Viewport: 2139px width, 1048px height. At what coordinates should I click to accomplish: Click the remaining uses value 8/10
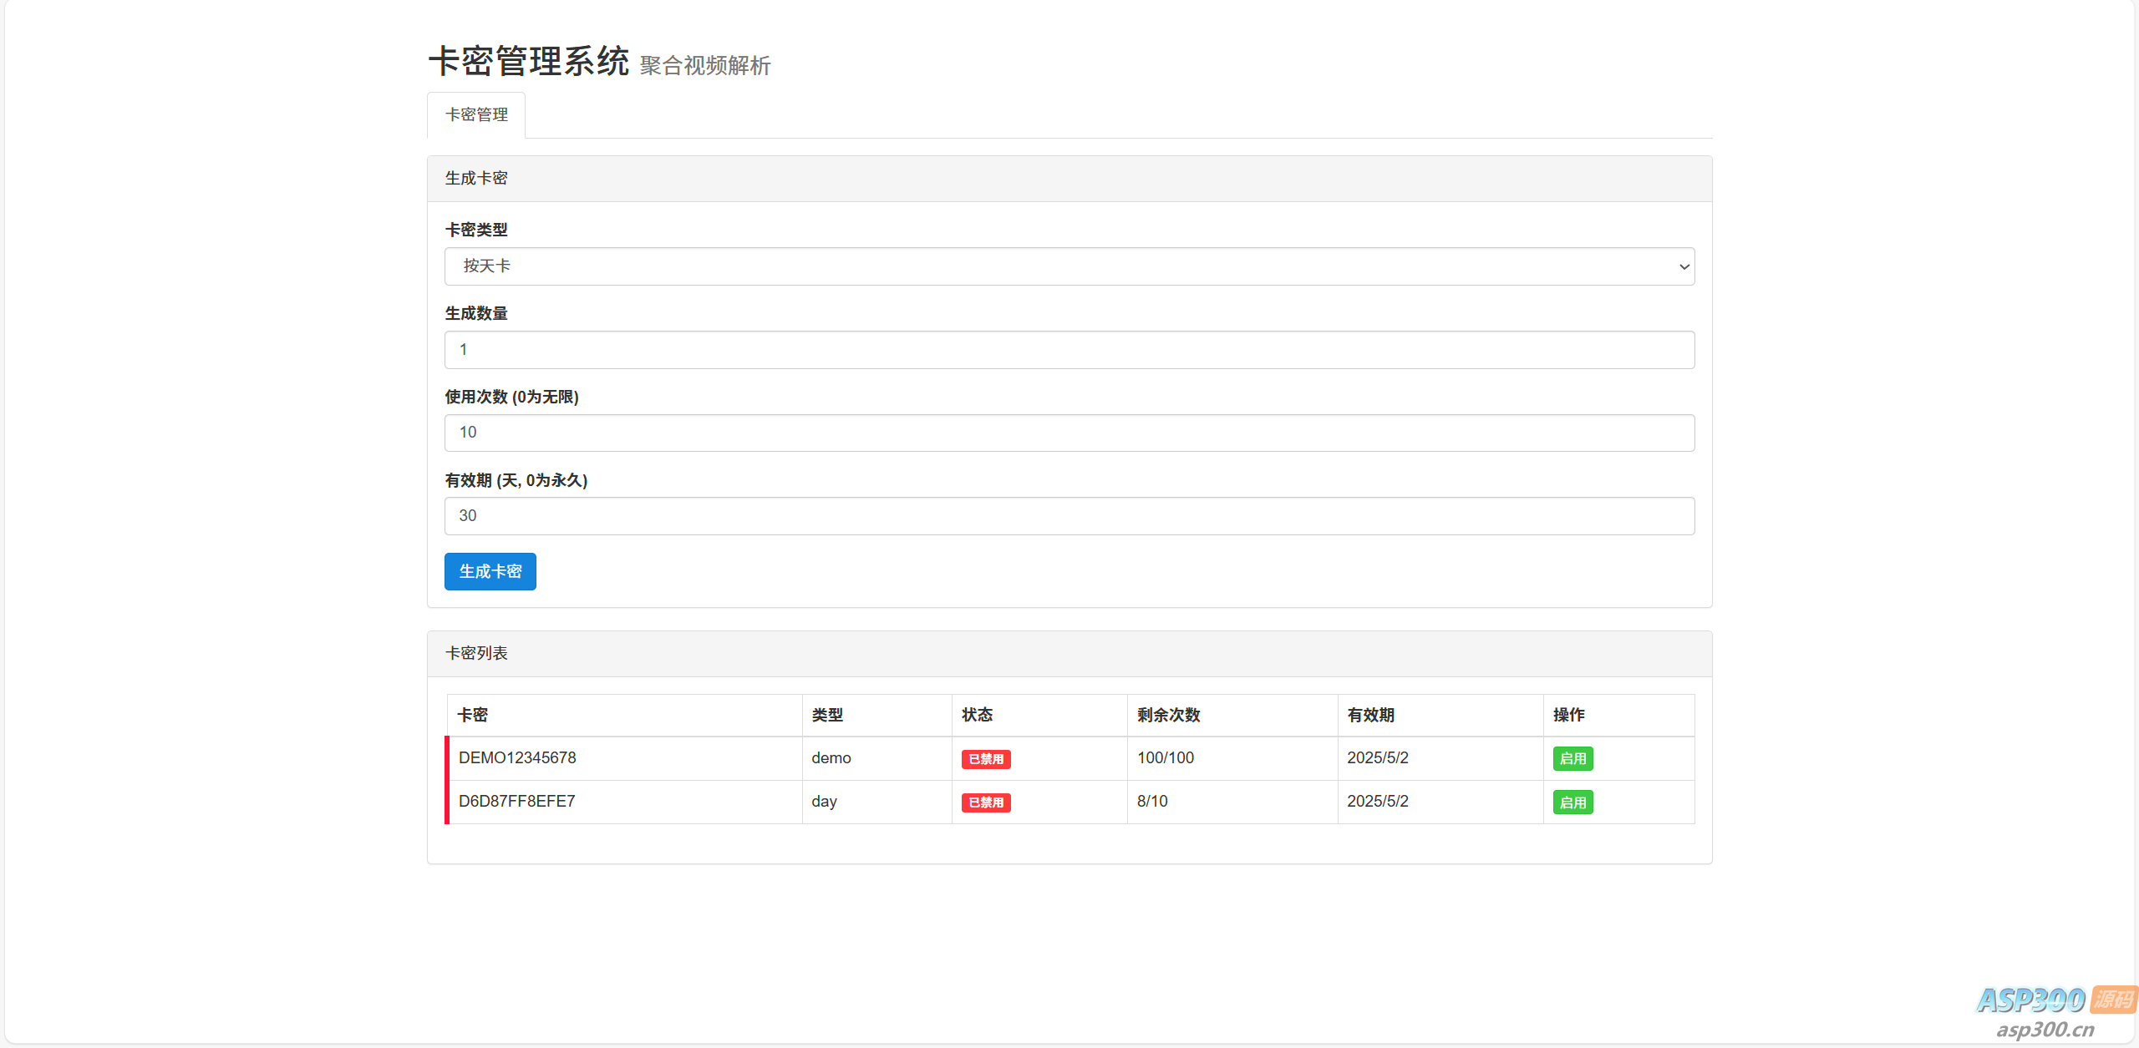(x=1152, y=801)
